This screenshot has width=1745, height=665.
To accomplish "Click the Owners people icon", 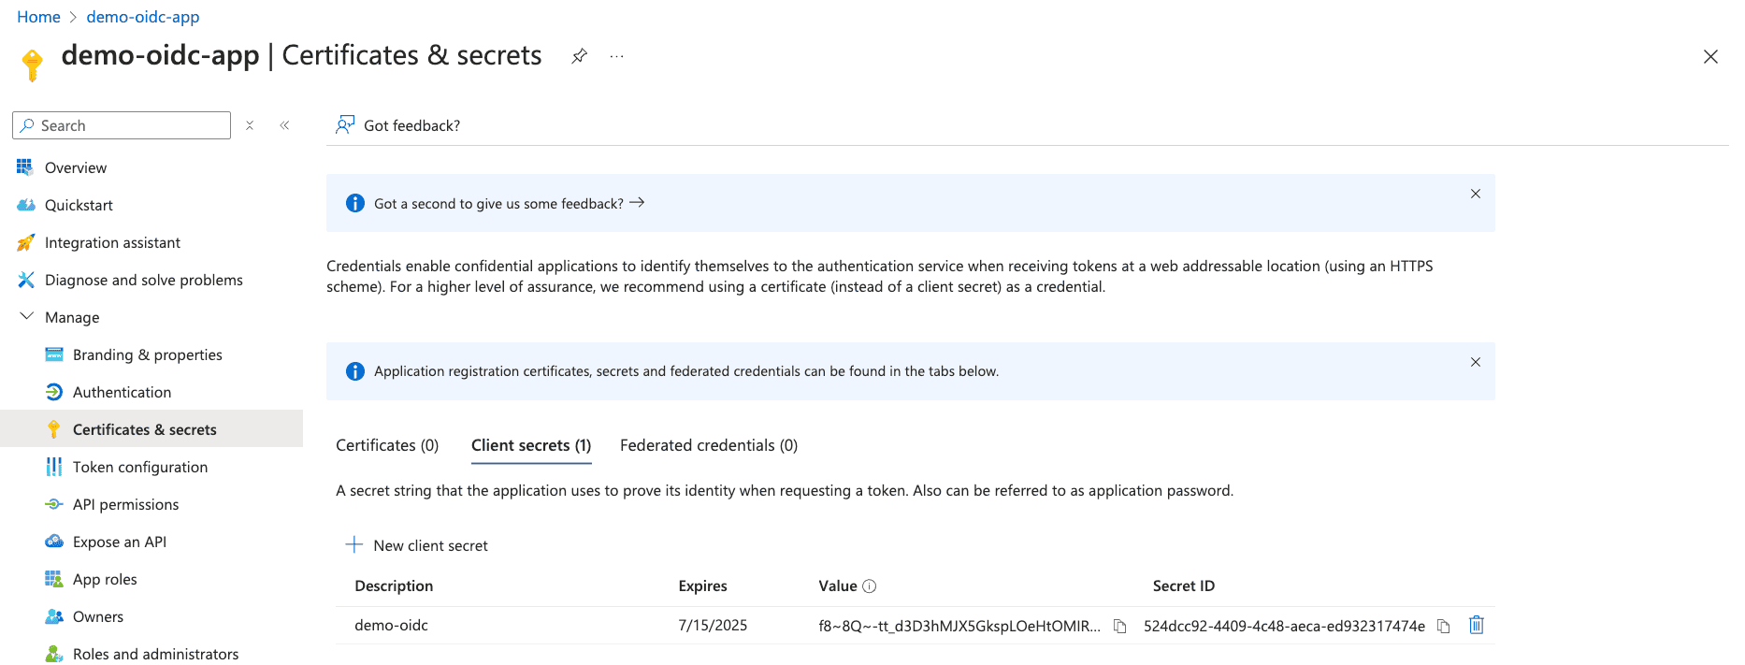I will tap(54, 616).
